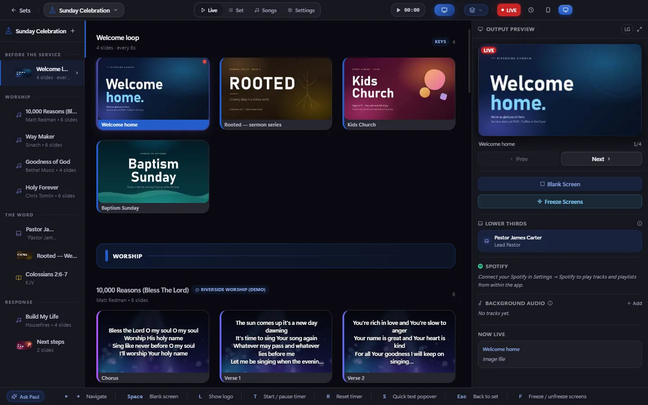Toggle the output preview monitor icon right of the phone icon
Viewport: 648px width, 405px height.
[x=565, y=10]
